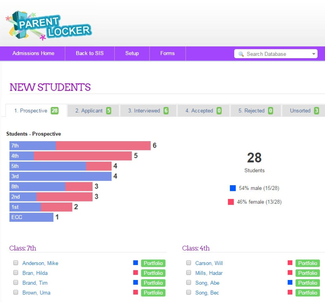325x302 pixels.
Task: Click the green 5 Applicant badge
Action: click(x=109, y=111)
